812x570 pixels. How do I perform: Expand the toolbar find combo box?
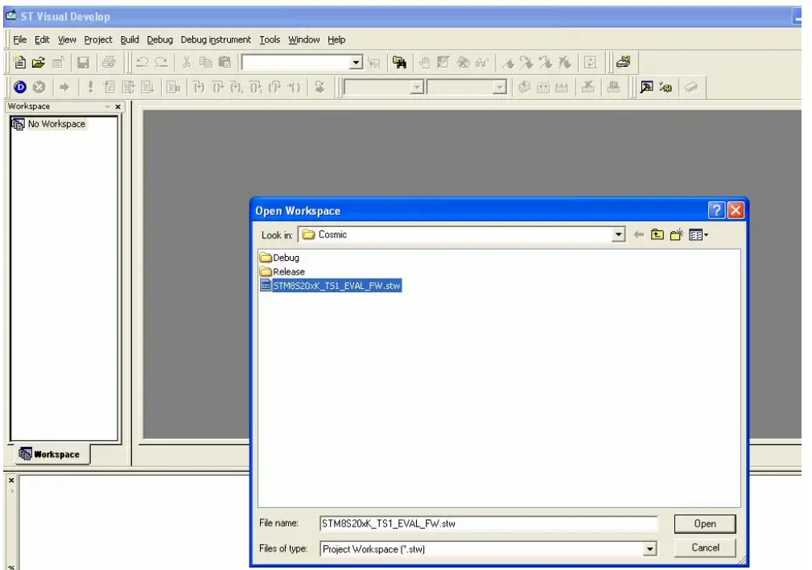click(x=356, y=63)
